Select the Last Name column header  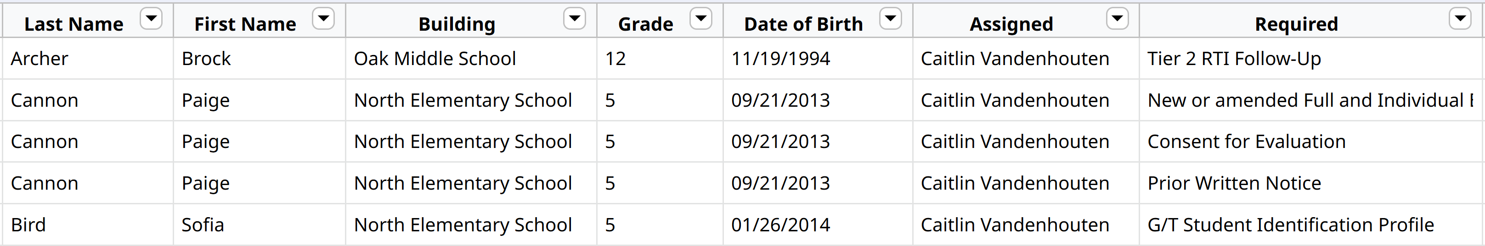click(x=74, y=24)
